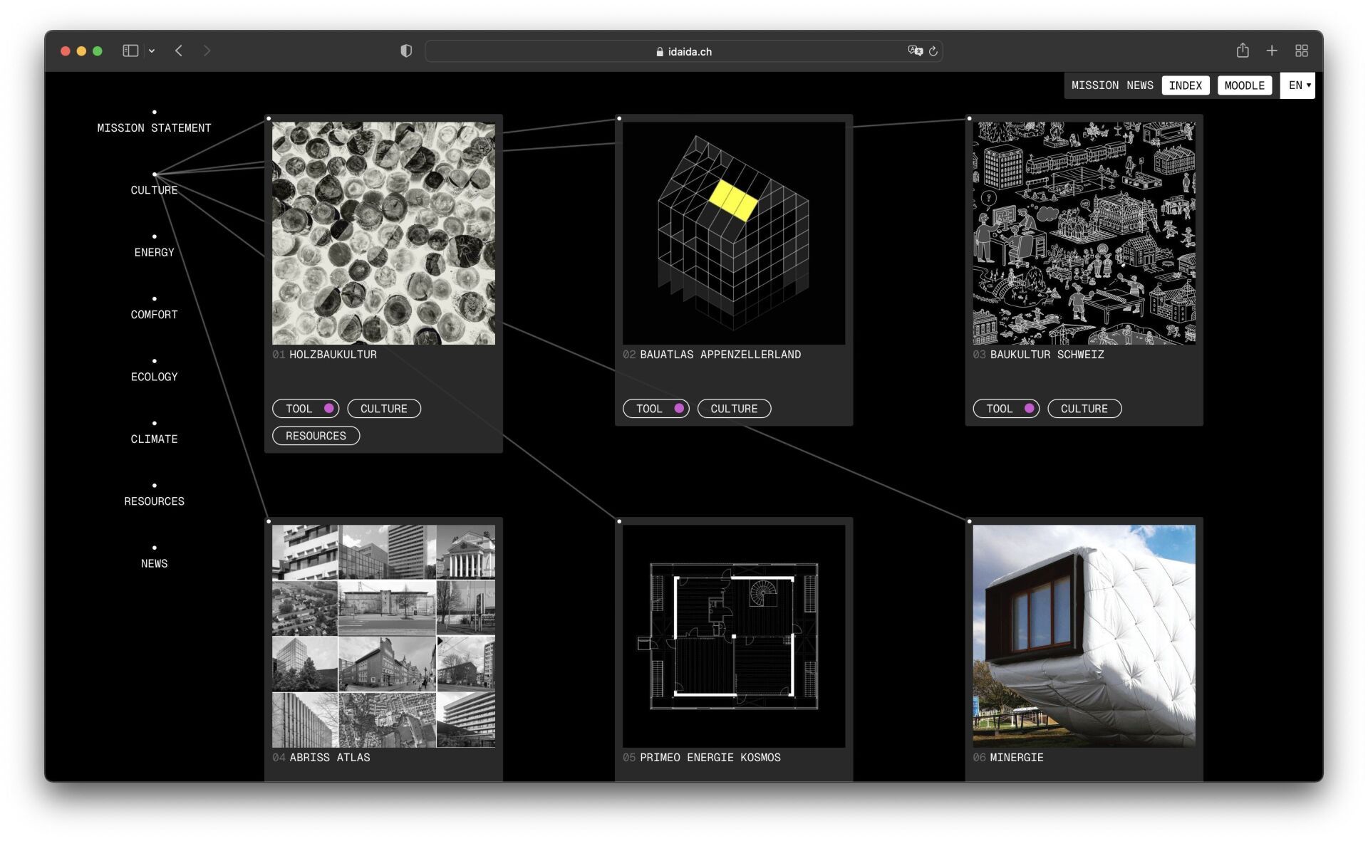
Task: Expand the sidebar options chevron
Action: click(x=152, y=51)
